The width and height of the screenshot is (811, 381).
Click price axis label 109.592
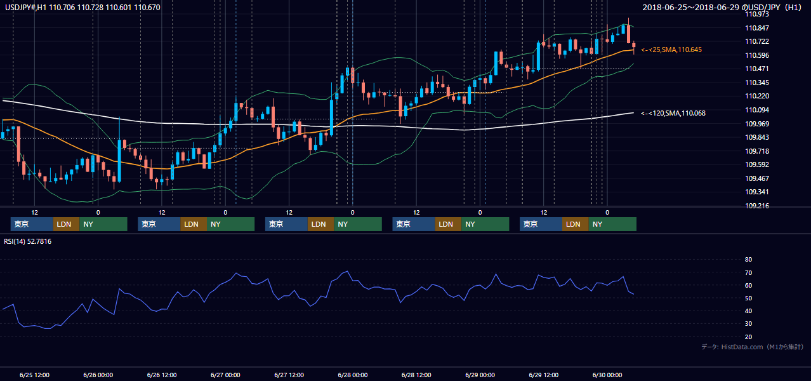point(758,164)
